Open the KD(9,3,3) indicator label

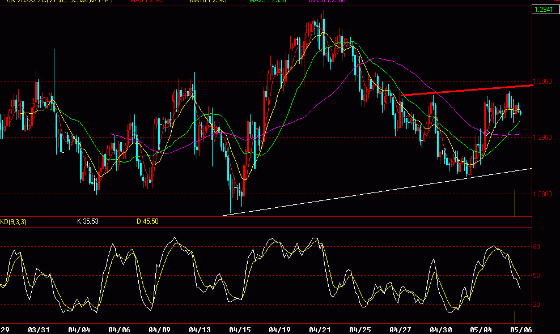coord(13,222)
